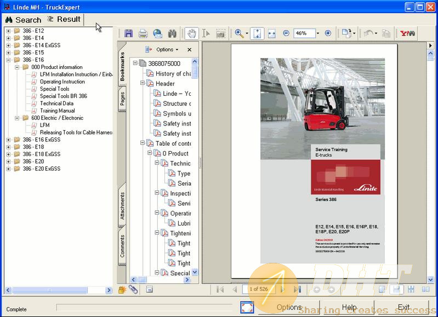This screenshot has width=438, height=317.
Task: Click the Rotate arrow icon
Action: click(368, 33)
